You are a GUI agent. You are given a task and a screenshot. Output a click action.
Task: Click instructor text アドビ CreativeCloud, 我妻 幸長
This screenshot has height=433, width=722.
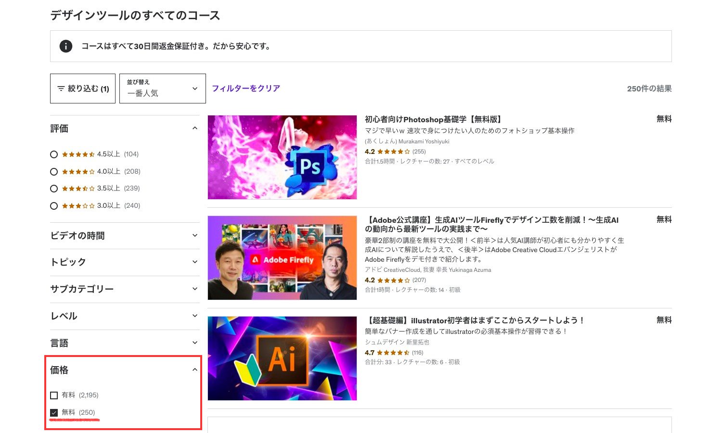click(x=428, y=270)
